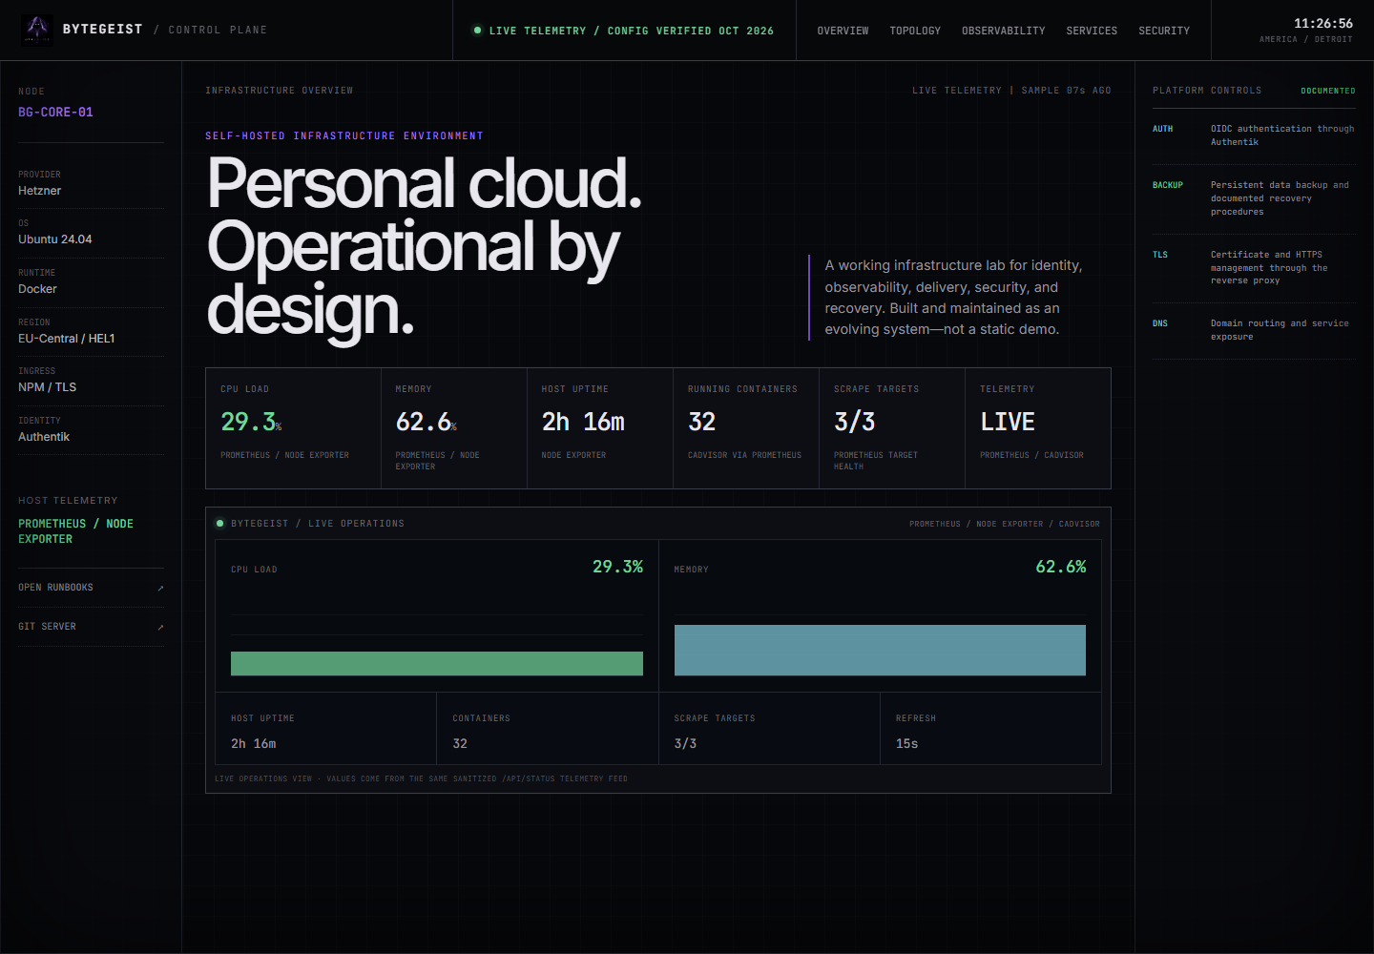Click the 3/3 Scrape Targets stat card
Viewport: 1374px width, 954px height.
[x=892, y=428]
